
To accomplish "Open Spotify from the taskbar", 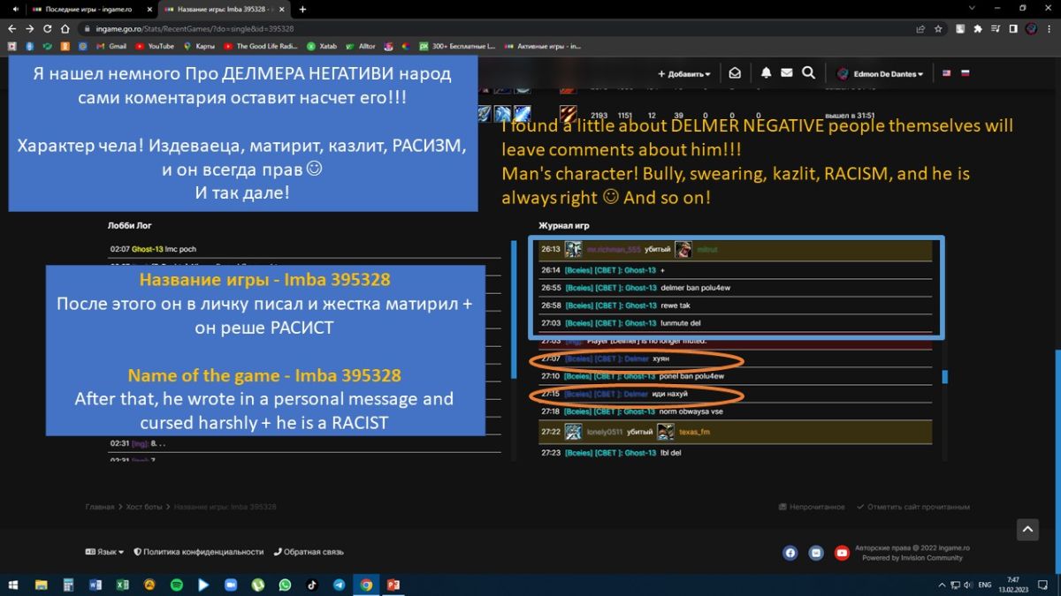I will [176, 585].
